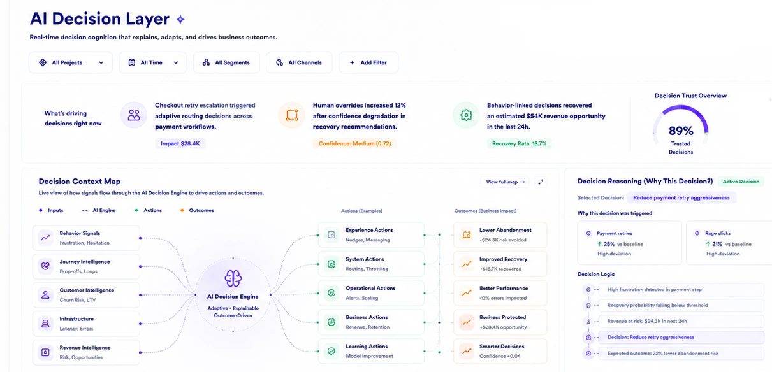Click the step icon beside Expected outcome row
This screenshot has width=772, height=372.
[588, 353]
